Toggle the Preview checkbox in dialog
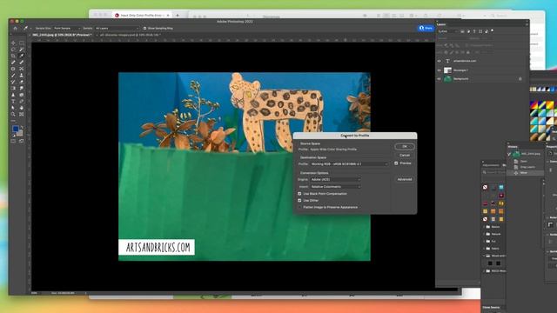Image resolution: width=557 pixels, height=313 pixels. point(396,163)
